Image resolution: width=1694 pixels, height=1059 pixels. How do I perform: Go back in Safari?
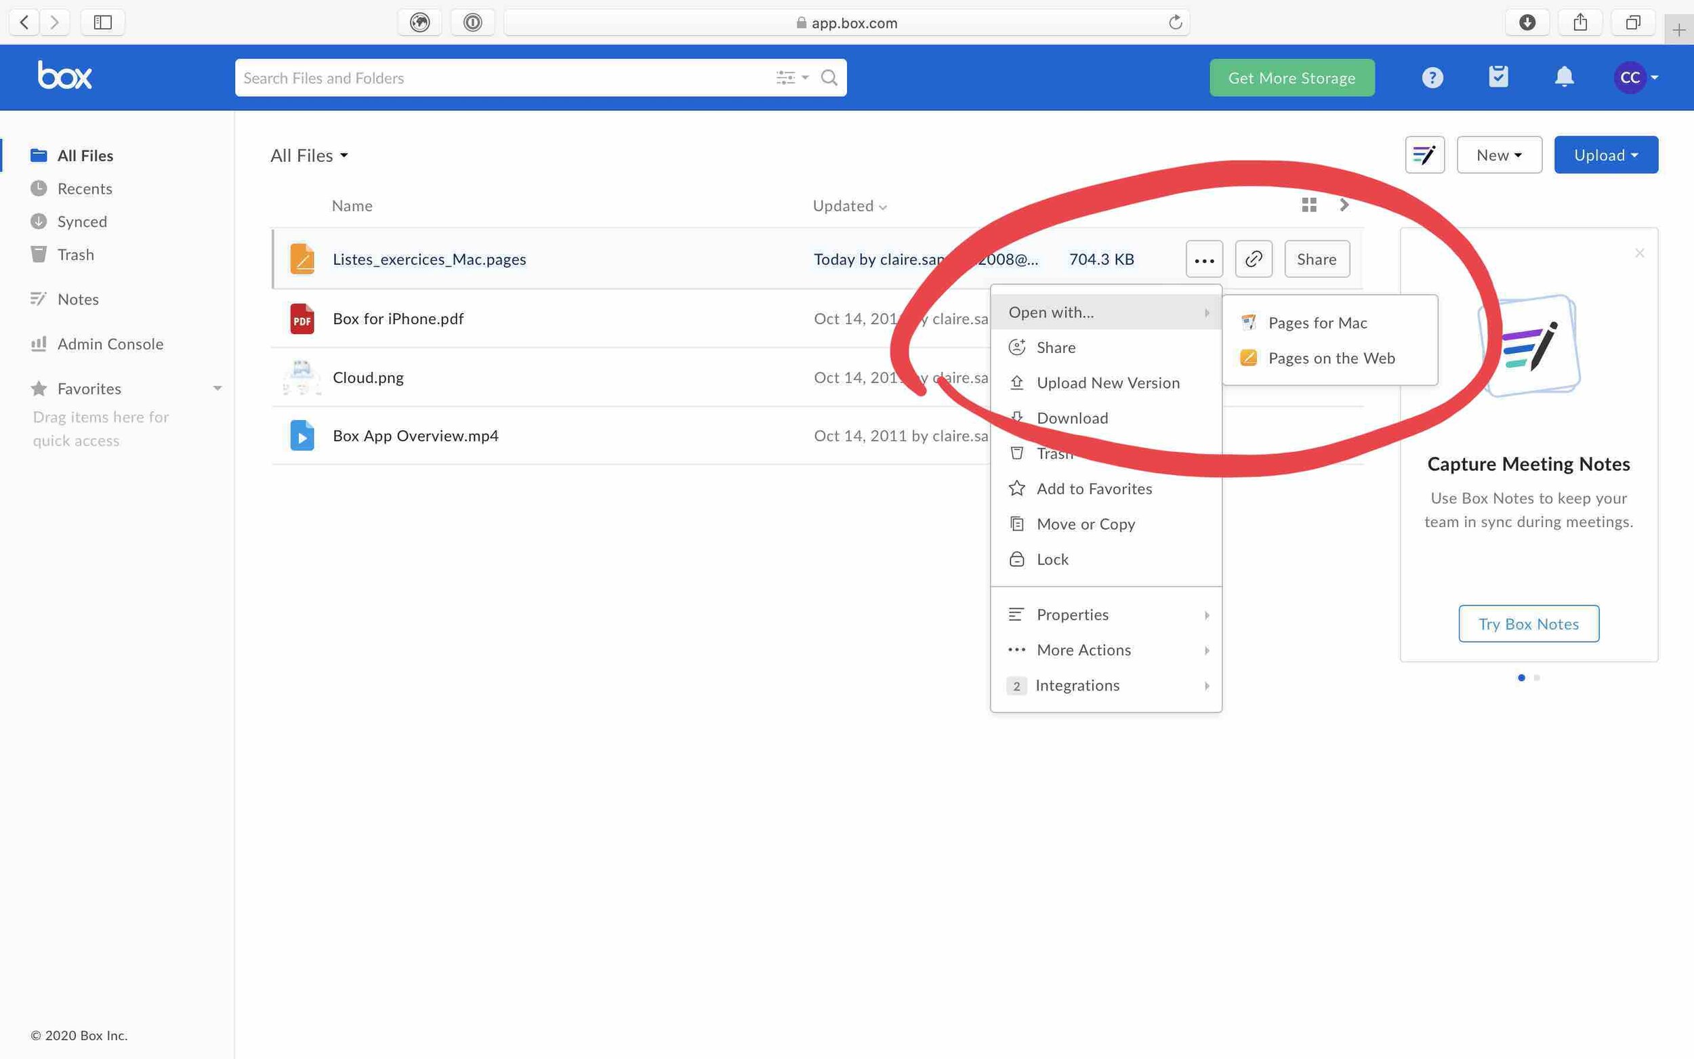point(24,22)
